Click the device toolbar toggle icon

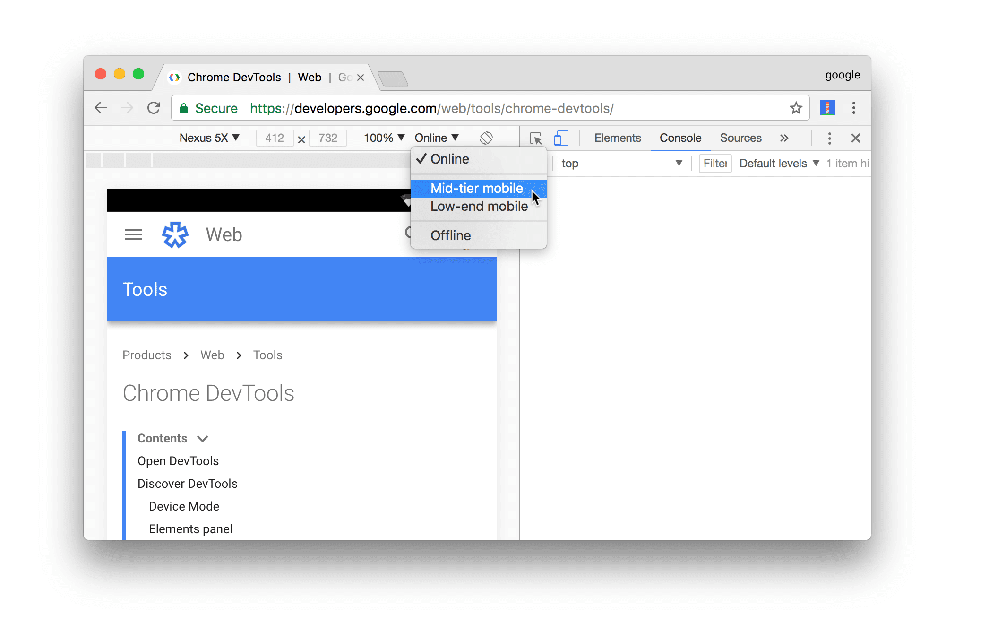(561, 138)
